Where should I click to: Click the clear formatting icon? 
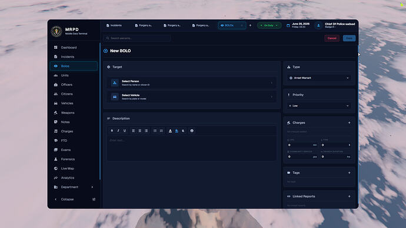[183, 131]
